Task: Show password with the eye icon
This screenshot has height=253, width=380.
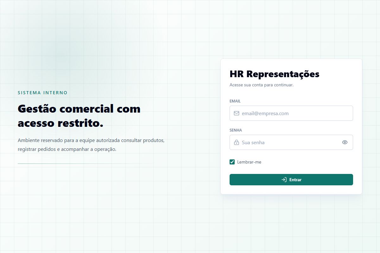Action: pos(345,142)
